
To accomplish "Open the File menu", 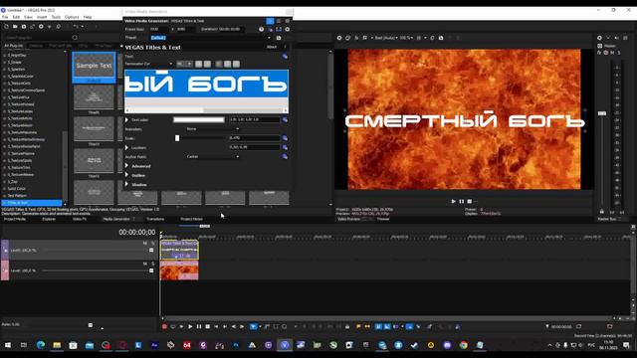I will point(5,17).
